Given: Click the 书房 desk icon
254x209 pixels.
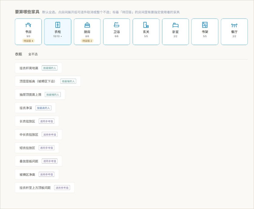Looking at the screenshot, I should click(x=28, y=25).
